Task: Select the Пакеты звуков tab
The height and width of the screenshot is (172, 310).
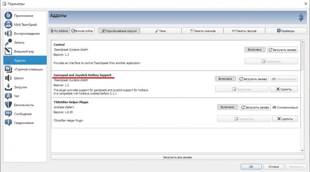Action: (244, 31)
